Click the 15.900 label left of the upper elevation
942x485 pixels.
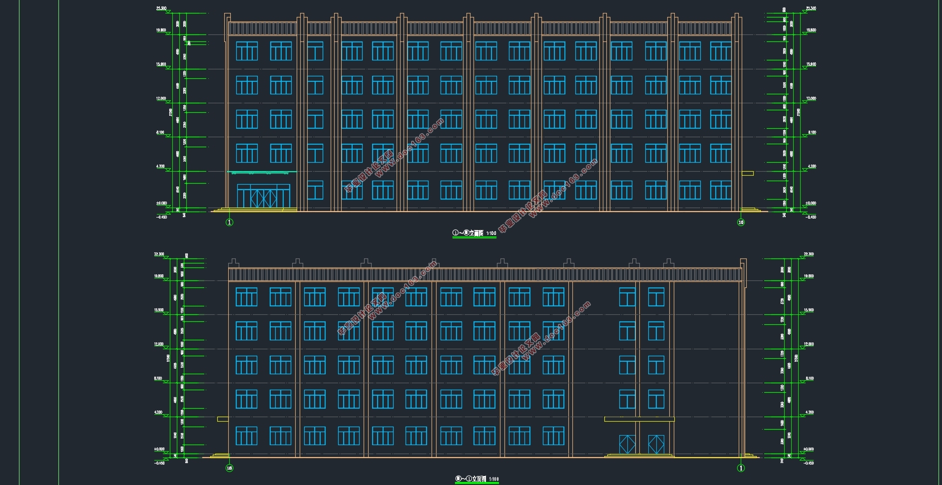click(x=161, y=64)
